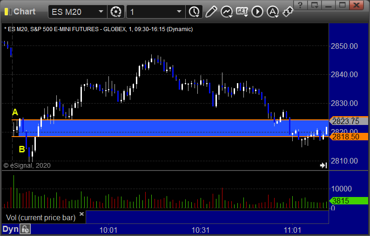The width and height of the screenshot is (370, 236).
Task: Click the 2850.00 price axis label
Action: tap(344, 46)
